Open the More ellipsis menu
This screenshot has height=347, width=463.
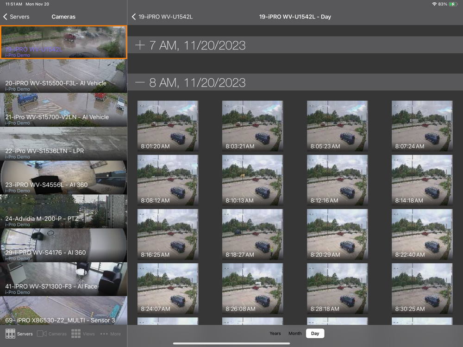pos(104,334)
